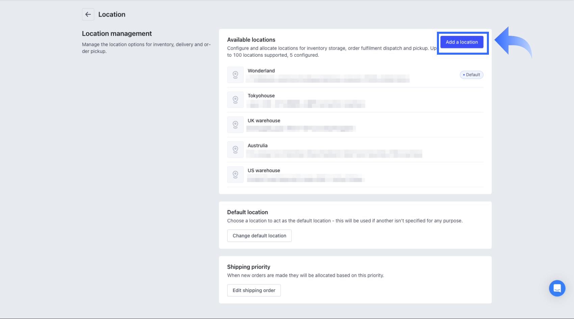The image size is (574, 319).
Task: Click the pin icon beside UK warehouse
Action: [x=235, y=125]
